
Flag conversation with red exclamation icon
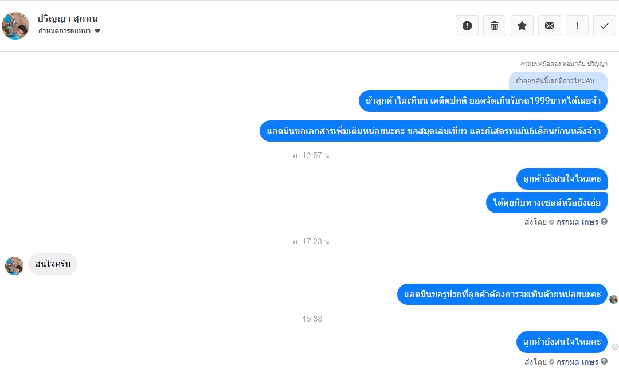[x=577, y=26]
